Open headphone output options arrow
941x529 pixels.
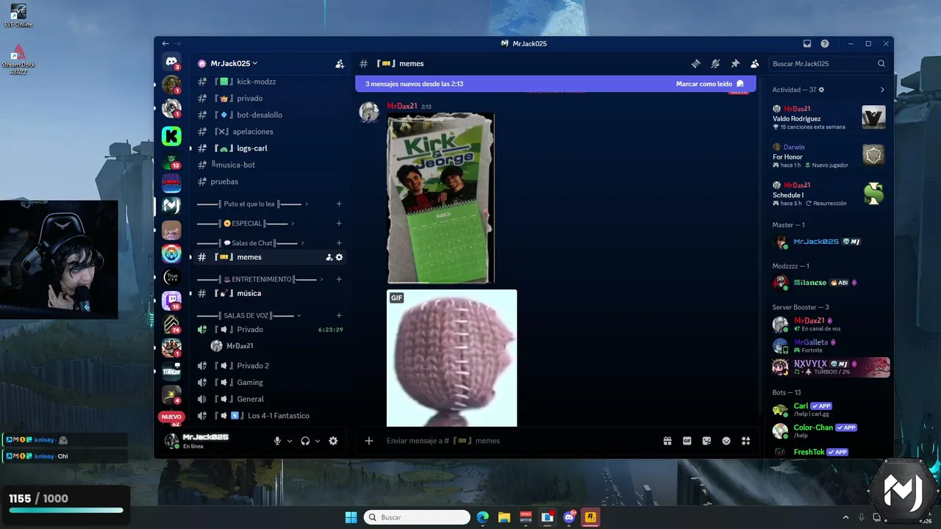tap(318, 441)
